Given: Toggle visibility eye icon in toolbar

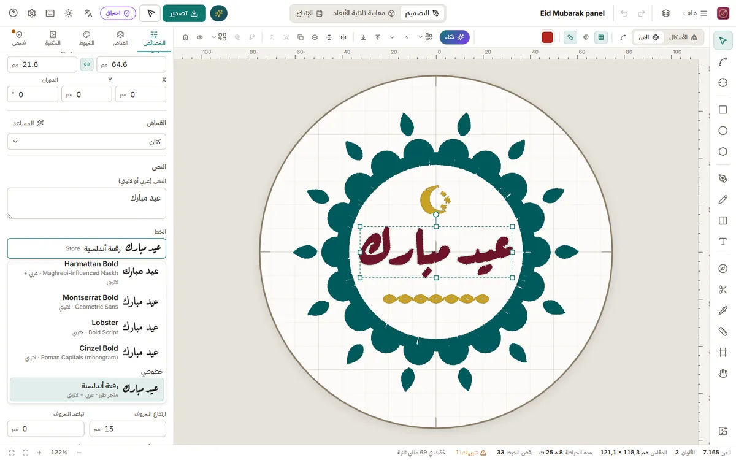Looking at the screenshot, I should pyautogui.click(x=199, y=37).
